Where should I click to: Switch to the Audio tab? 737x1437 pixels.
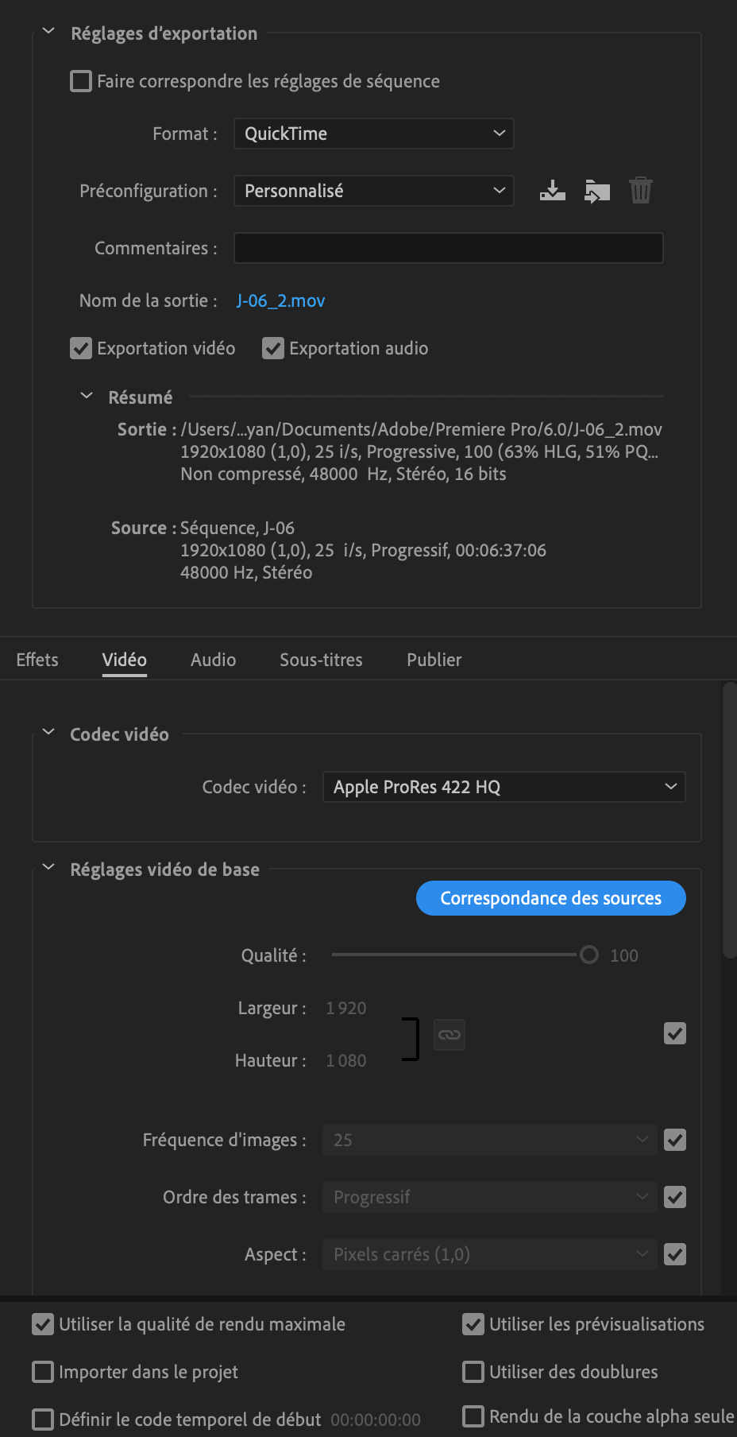pos(213,660)
